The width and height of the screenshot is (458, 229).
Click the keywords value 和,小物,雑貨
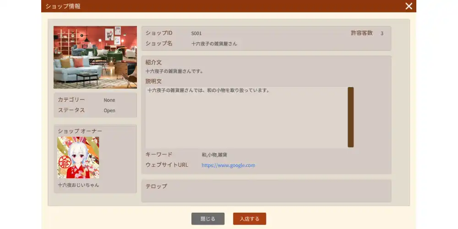(214, 155)
